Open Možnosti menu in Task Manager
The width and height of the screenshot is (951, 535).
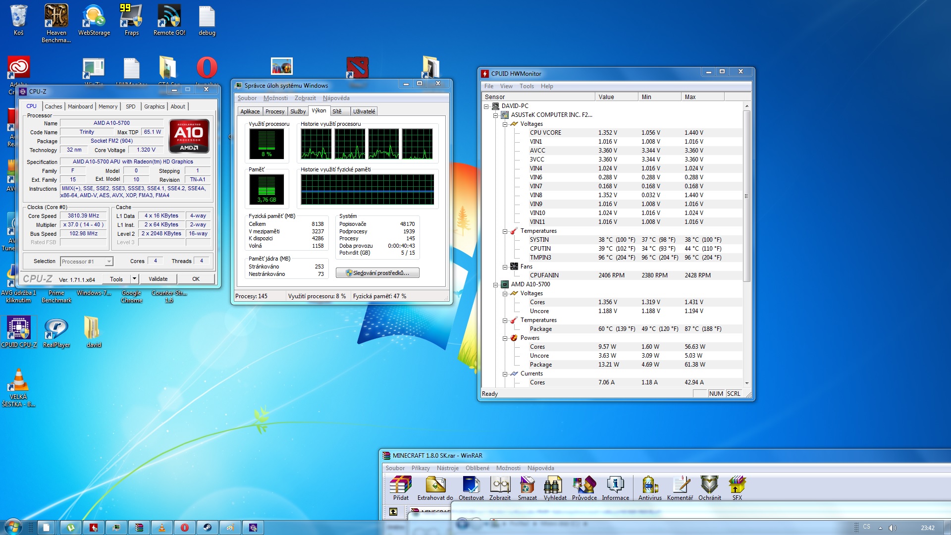[x=275, y=98]
